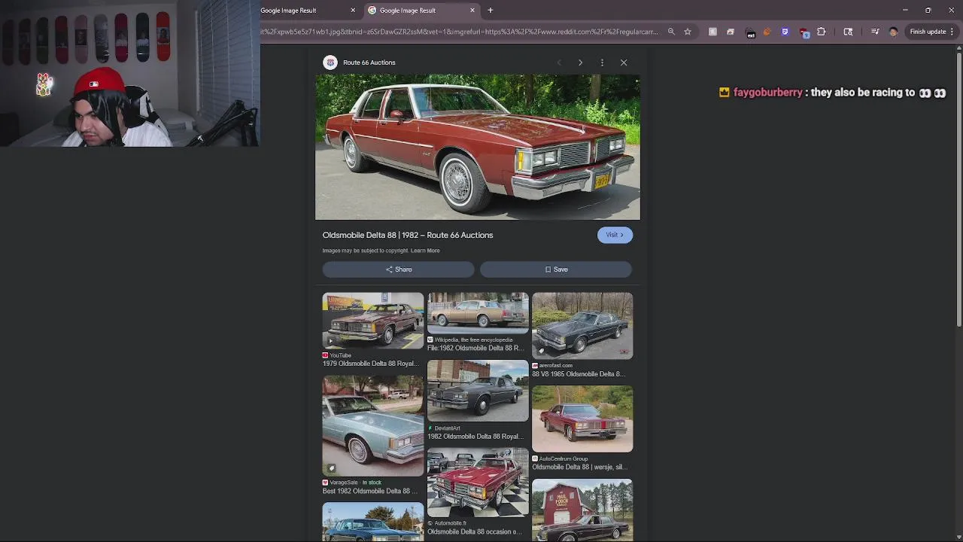The height and width of the screenshot is (542, 963).
Task: Click 'Oldsmobile Delta 88 | 1982 – Route 66 Auctions' title
Action: (x=408, y=235)
